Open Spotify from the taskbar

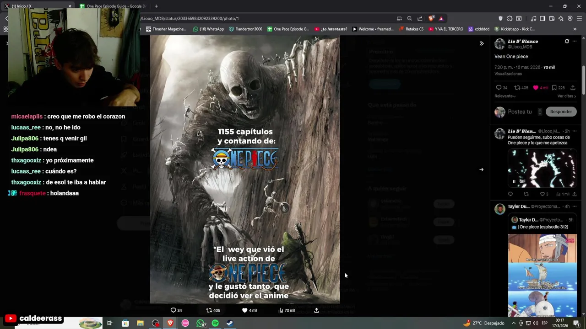click(215, 323)
